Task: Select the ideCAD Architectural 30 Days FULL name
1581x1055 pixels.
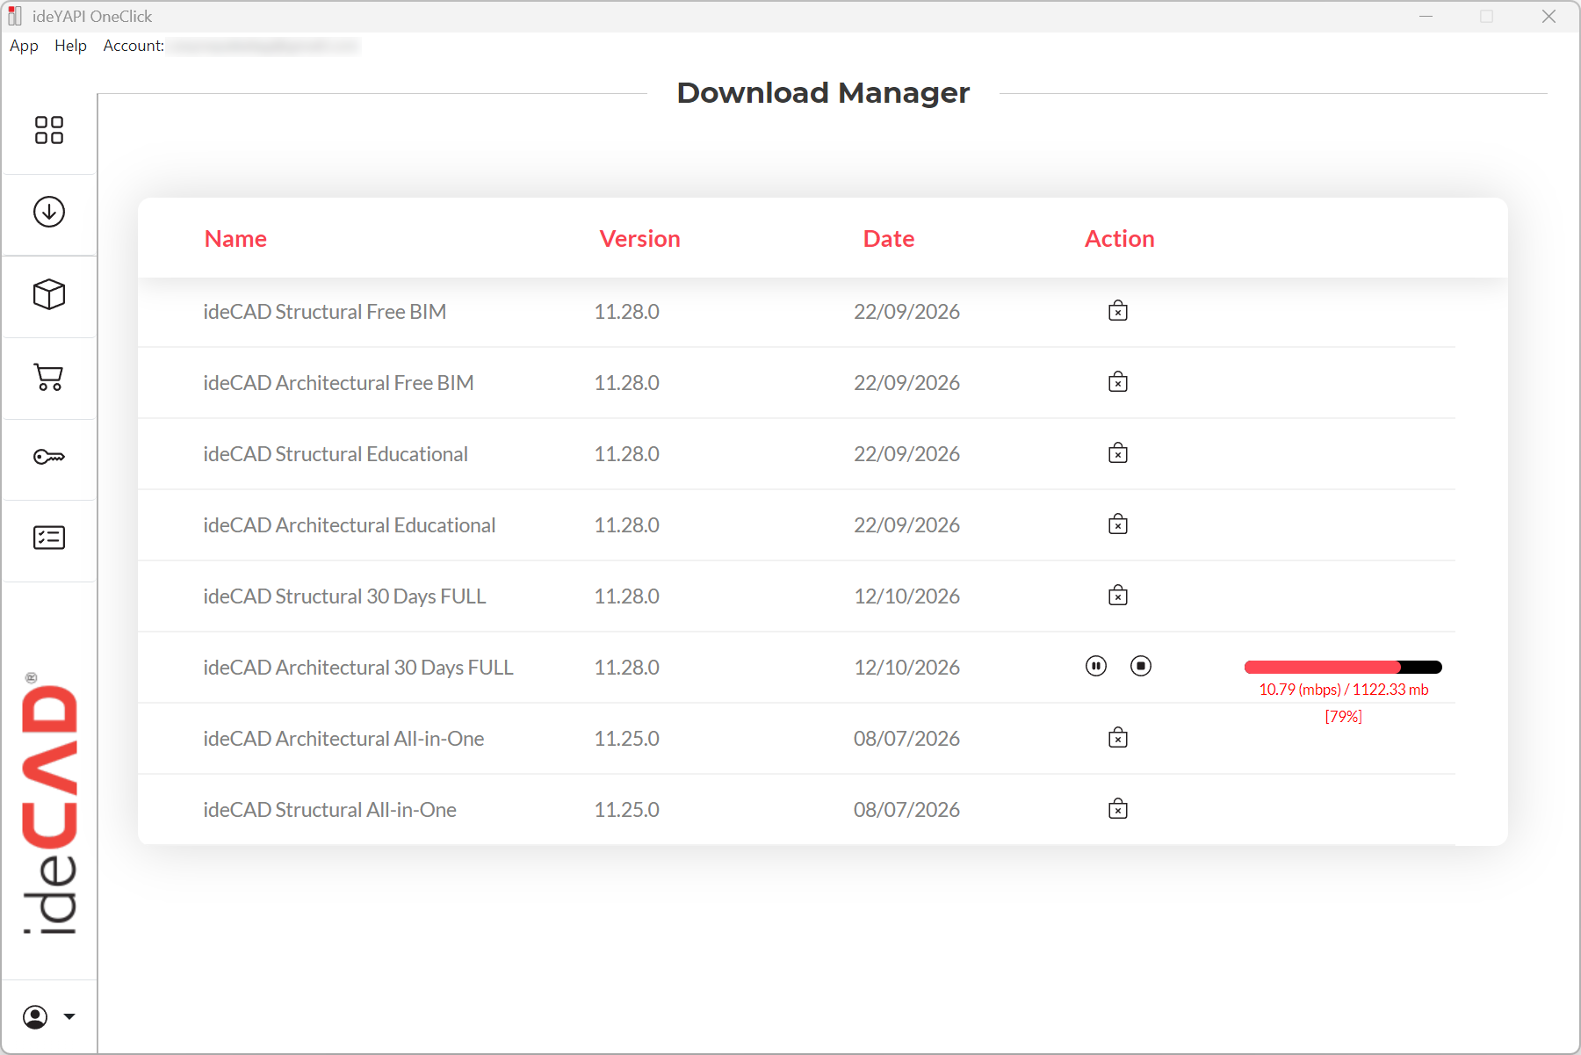Action: [358, 668]
